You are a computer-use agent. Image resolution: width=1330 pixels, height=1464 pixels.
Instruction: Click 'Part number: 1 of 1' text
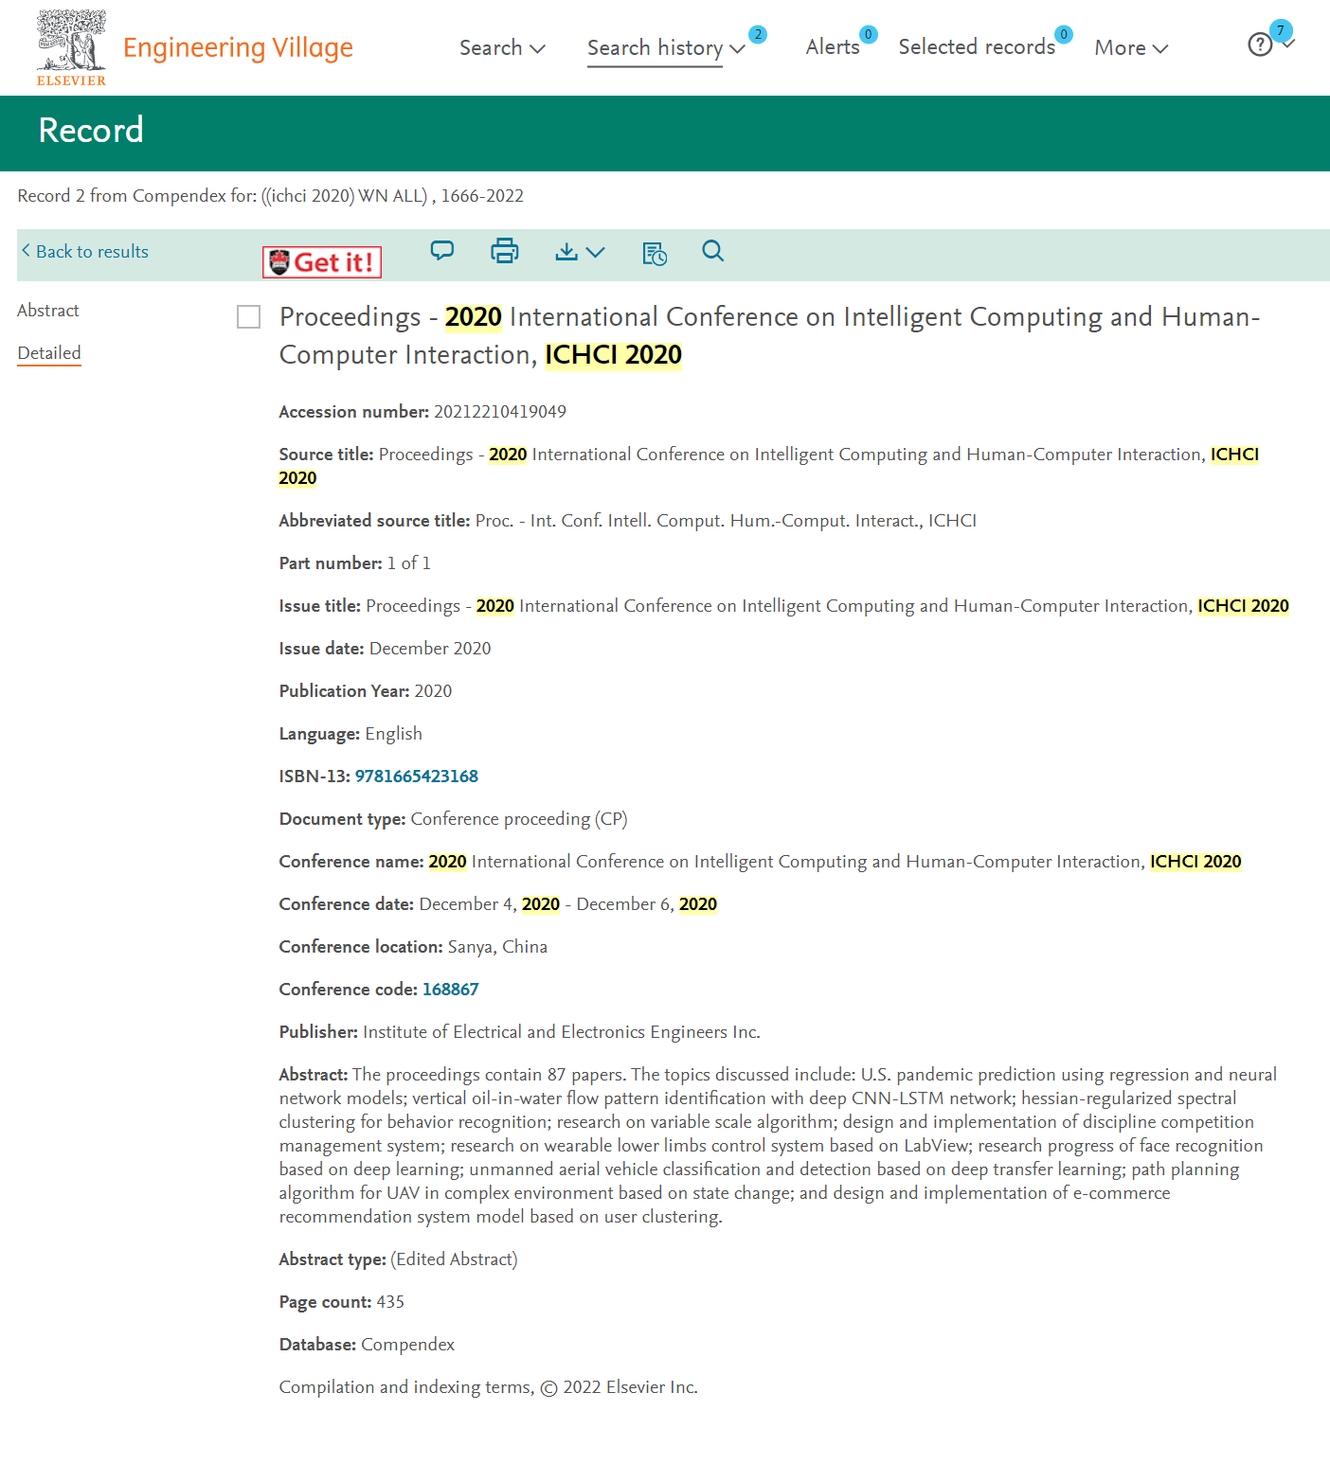click(355, 563)
